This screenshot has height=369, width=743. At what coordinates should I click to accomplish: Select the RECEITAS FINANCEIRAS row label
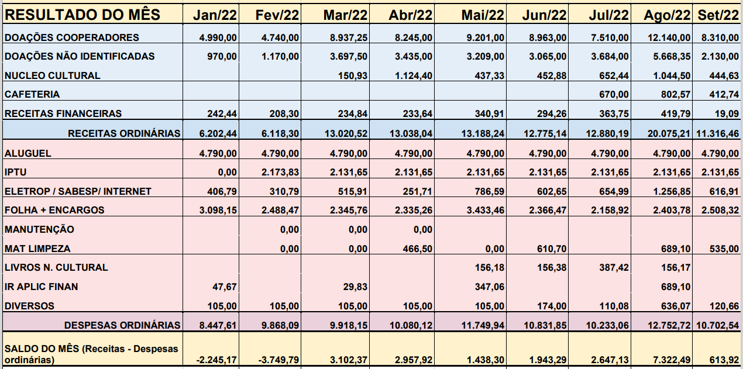[x=63, y=113]
